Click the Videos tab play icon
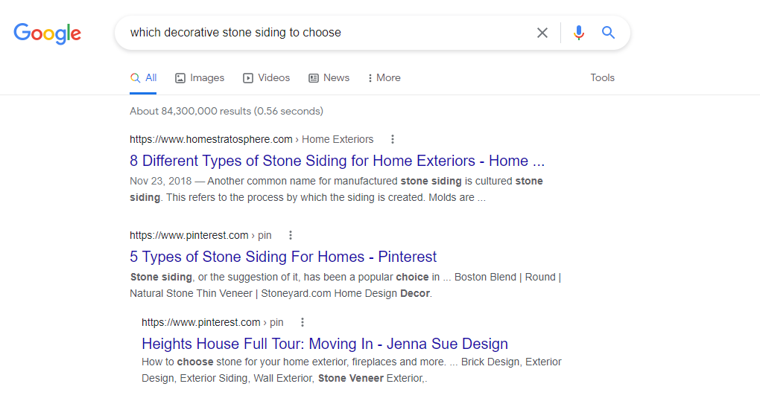 pyautogui.click(x=248, y=78)
